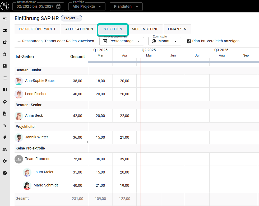Viewport: 259px width, 206px height.
Task: Switch to the Projektübersicht tab
Action: coord(37,29)
